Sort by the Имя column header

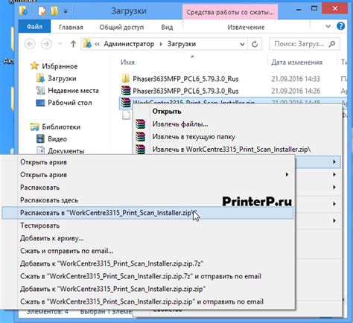pyautogui.click(x=127, y=62)
